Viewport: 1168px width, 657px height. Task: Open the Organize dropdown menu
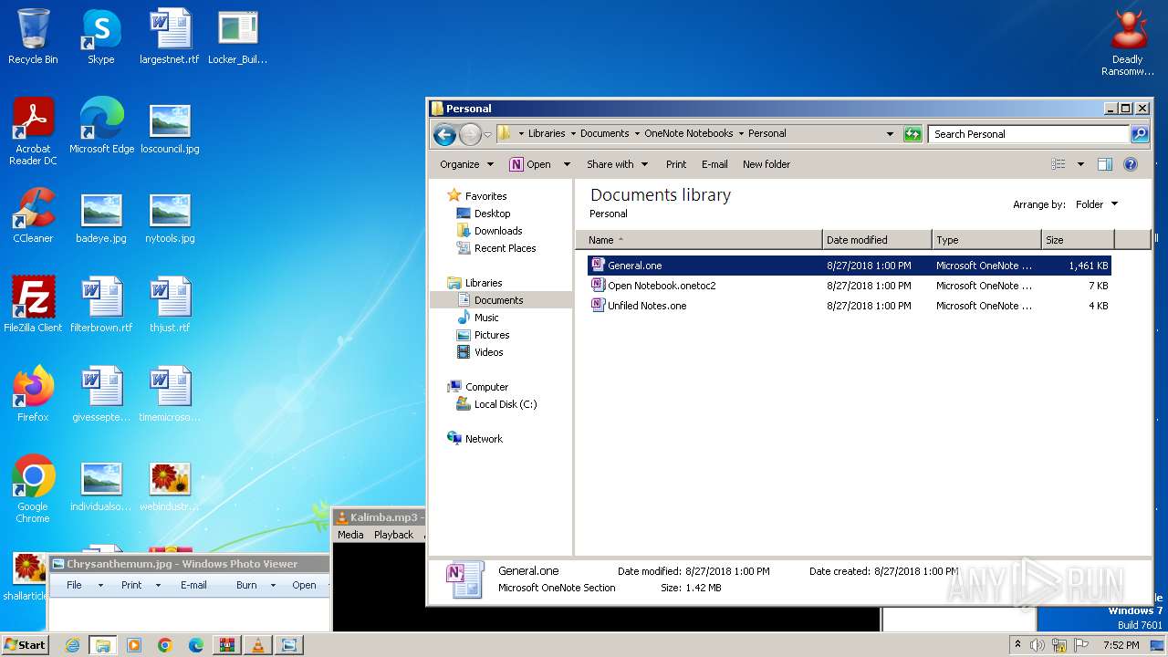(x=467, y=164)
